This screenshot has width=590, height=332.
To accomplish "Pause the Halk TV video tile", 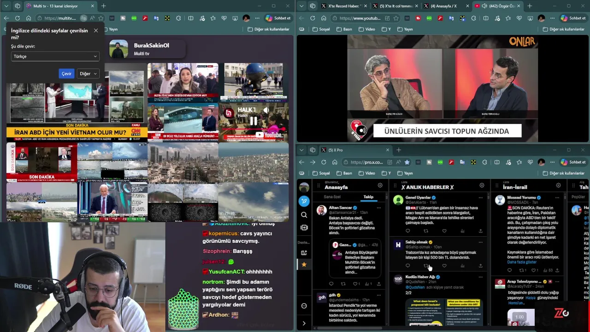I will point(253,121).
